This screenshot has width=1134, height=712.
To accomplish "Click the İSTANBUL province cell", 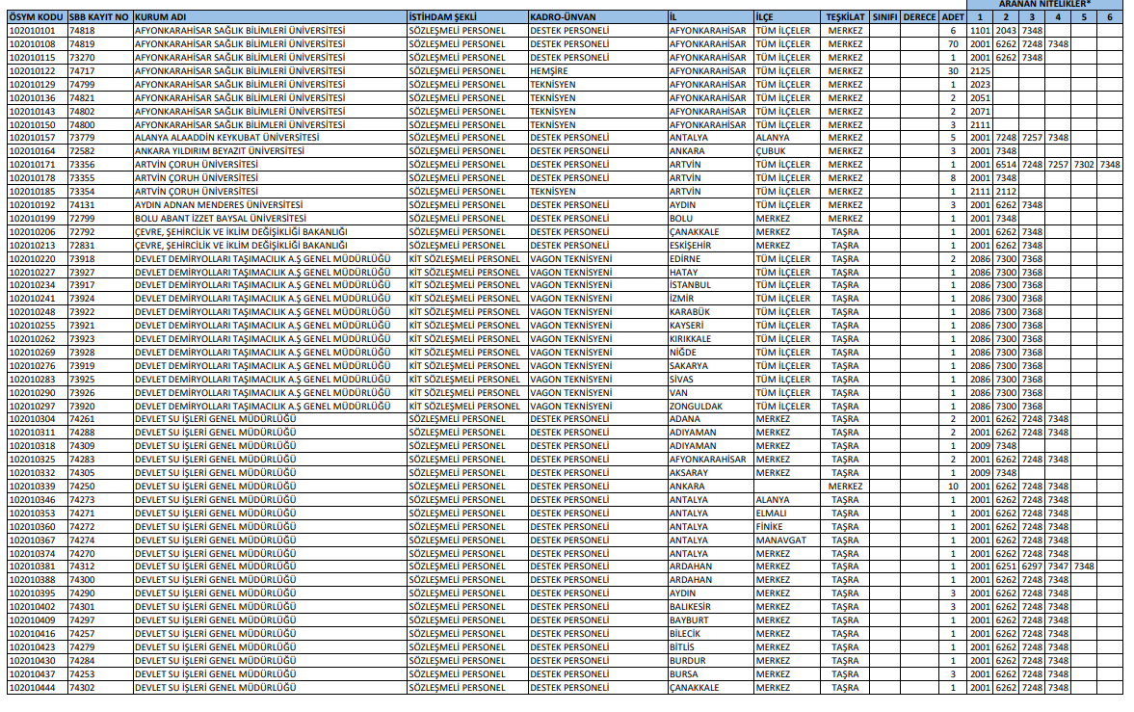I will [x=690, y=285].
